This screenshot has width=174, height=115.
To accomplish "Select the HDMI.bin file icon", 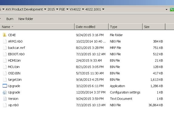I will point(5,60).
